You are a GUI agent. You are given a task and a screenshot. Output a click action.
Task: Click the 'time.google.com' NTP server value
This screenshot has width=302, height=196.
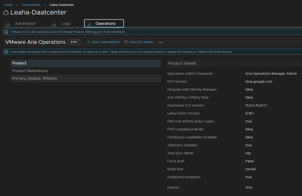pyautogui.click(x=259, y=81)
